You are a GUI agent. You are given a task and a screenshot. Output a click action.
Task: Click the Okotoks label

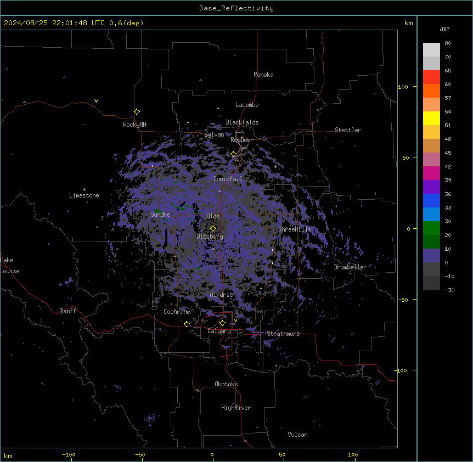tap(226, 384)
